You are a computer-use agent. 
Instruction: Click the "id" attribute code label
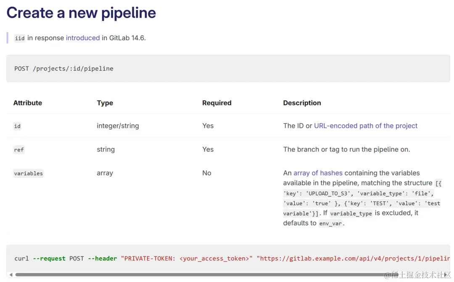[x=17, y=126]
